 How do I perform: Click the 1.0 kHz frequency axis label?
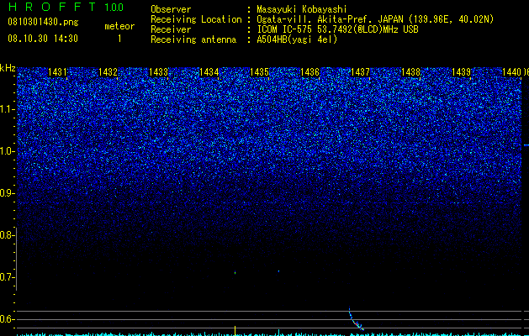click(x=8, y=151)
